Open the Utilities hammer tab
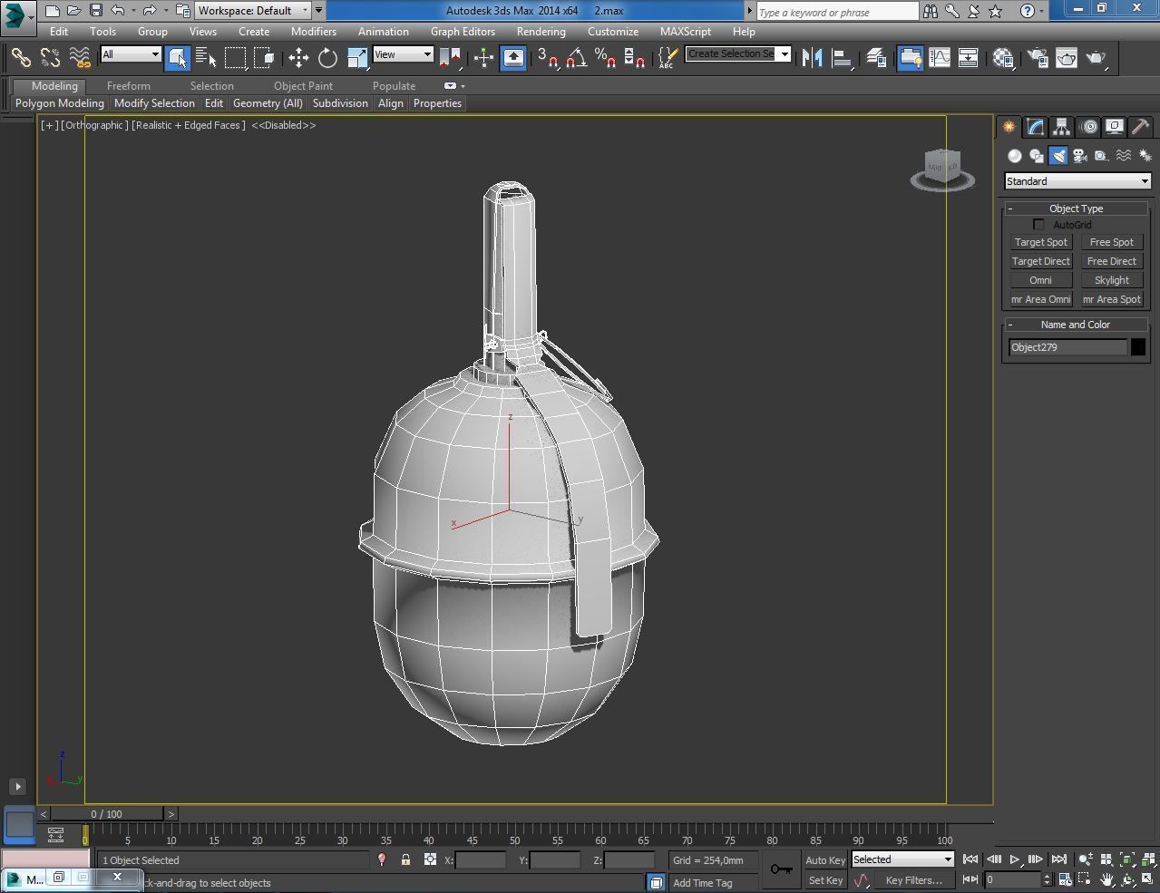 tap(1140, 127)
